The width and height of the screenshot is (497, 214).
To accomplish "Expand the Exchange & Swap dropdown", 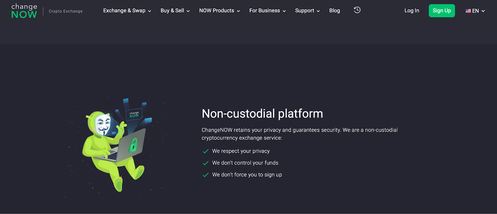I will (127, 11).
